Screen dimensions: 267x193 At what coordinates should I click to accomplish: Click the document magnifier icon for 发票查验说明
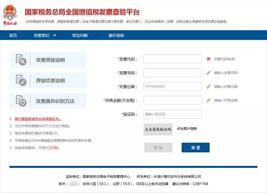point(21,60)
